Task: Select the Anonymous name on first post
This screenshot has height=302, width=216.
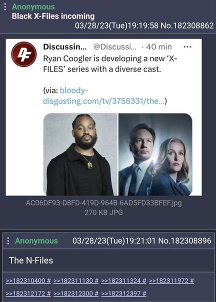Action: pos(33,6)
